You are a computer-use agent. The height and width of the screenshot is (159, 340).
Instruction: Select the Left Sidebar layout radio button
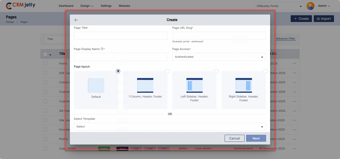point(216,71)
